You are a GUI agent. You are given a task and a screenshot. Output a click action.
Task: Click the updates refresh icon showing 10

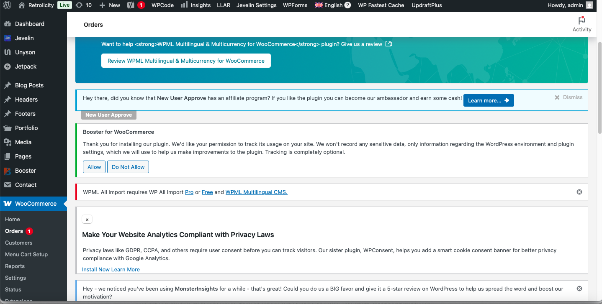pyautogui.click(x=79, y=5)
